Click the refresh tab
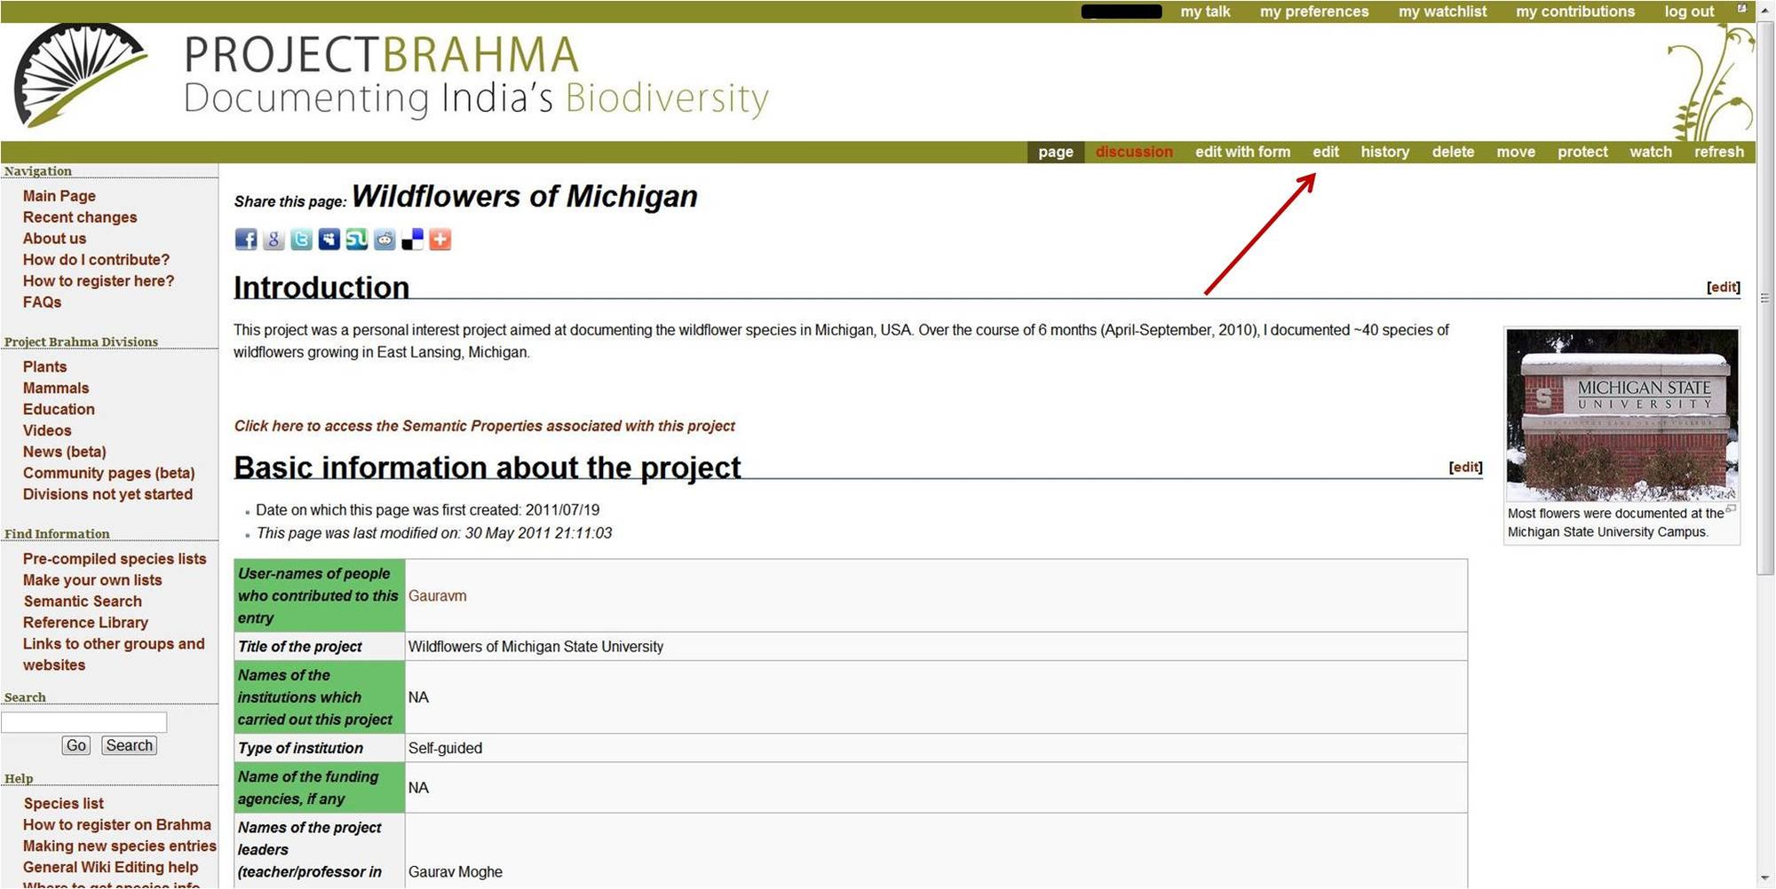This screenshot has width=1776, height=889. [x=1719, y=152]
